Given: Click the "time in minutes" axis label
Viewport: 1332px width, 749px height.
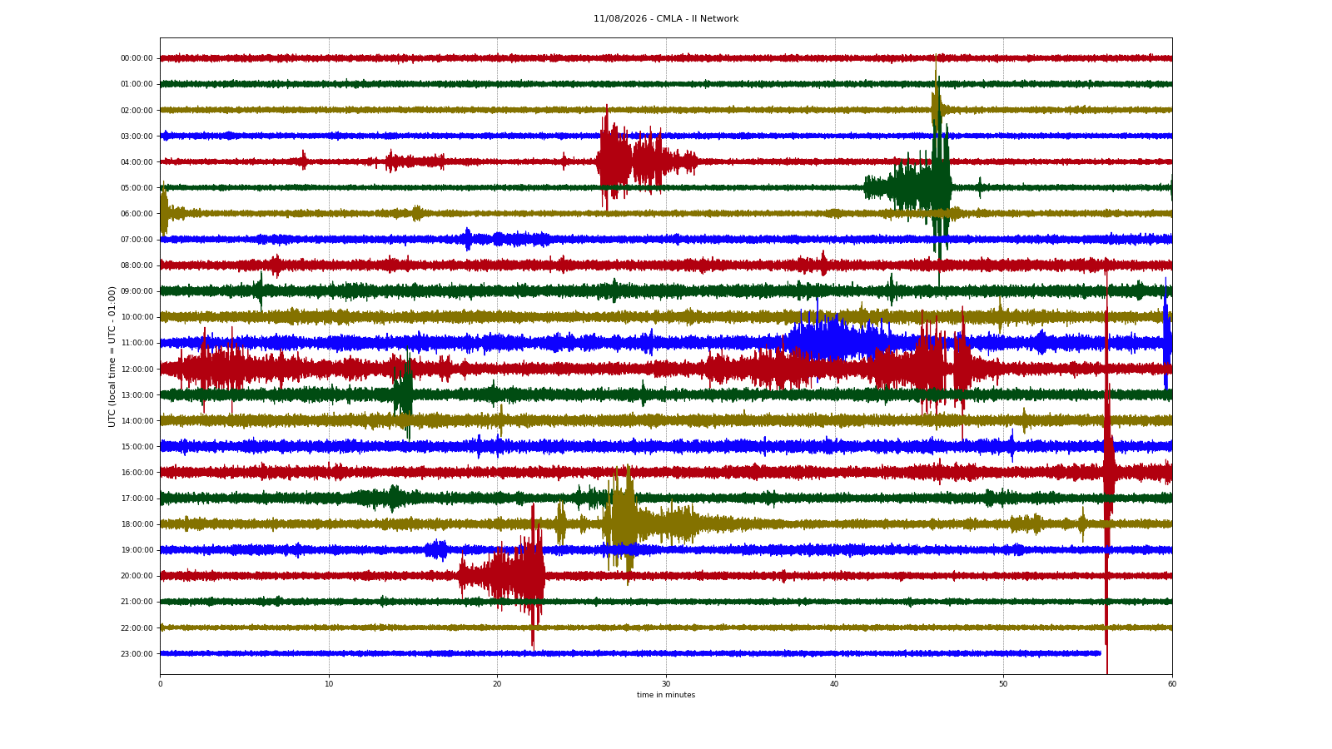Looking at the screenshot, I should pyautogui.click(x=666, y=695).
